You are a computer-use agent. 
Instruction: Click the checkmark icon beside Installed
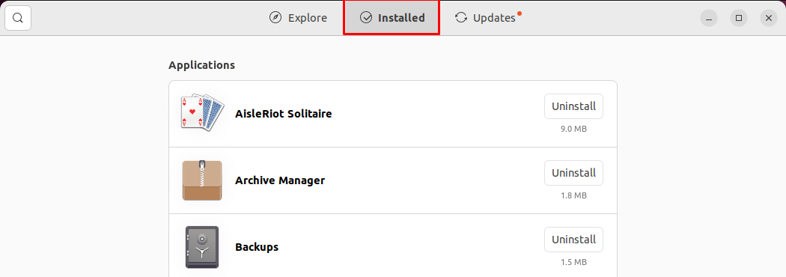point(366,18)
